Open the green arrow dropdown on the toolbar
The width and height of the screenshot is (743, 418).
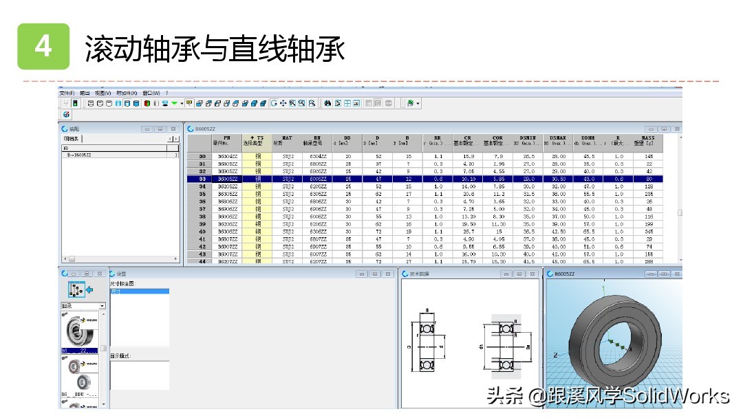pos(177,103)
